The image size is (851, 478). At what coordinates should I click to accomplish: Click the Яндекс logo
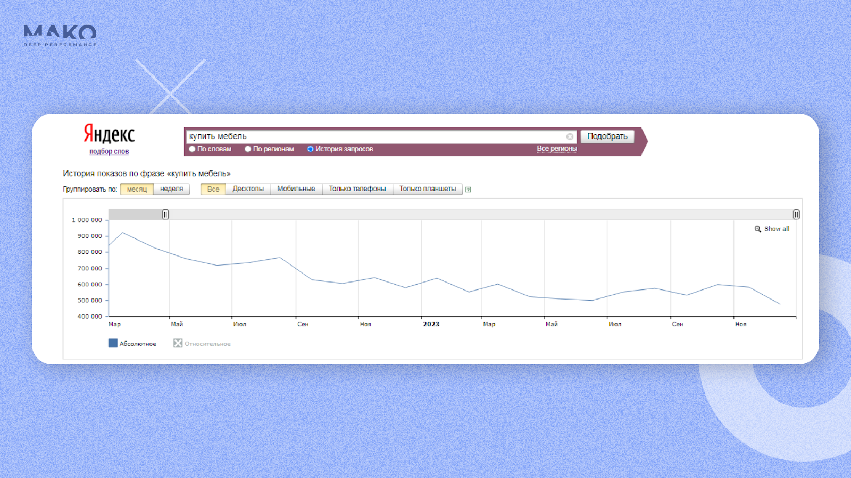[109, 133]
